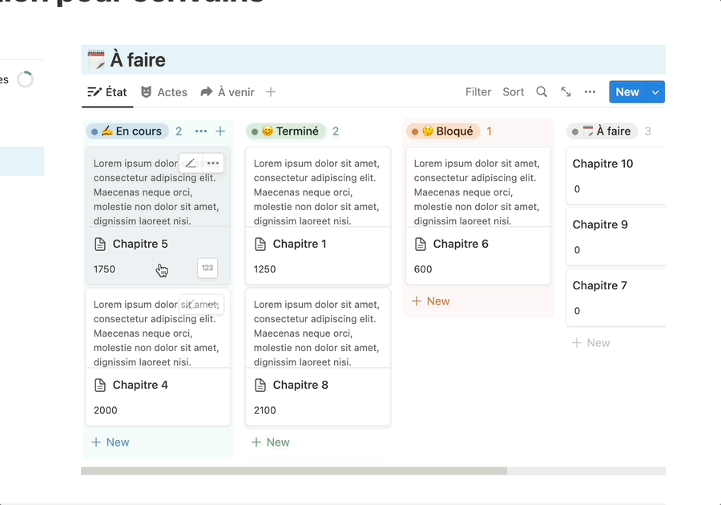Screen dimensions: 721x505
Task: Add new card under Bloqué column
Action: click(430, 301)
